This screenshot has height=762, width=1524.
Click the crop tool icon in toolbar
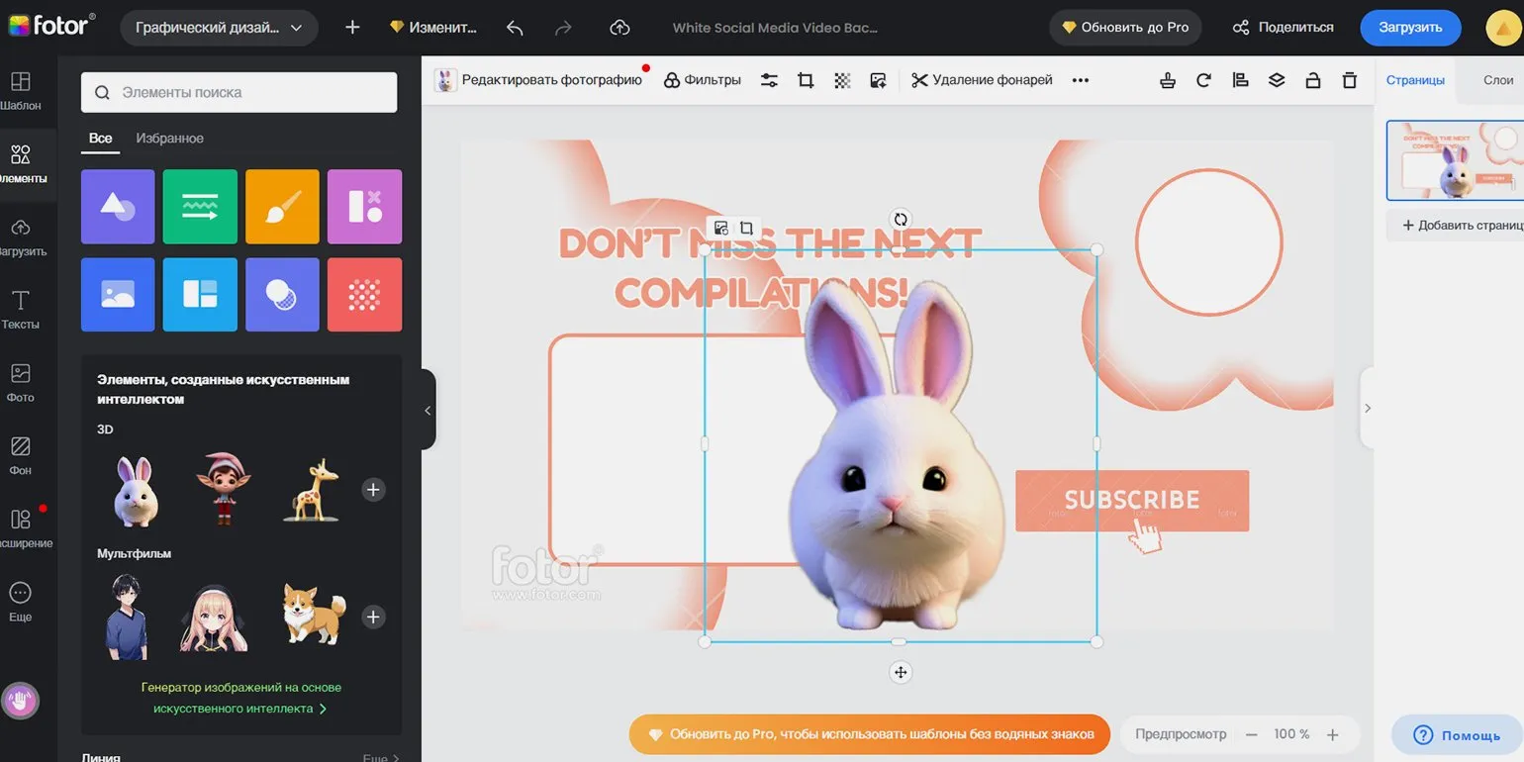click(806, 80)
